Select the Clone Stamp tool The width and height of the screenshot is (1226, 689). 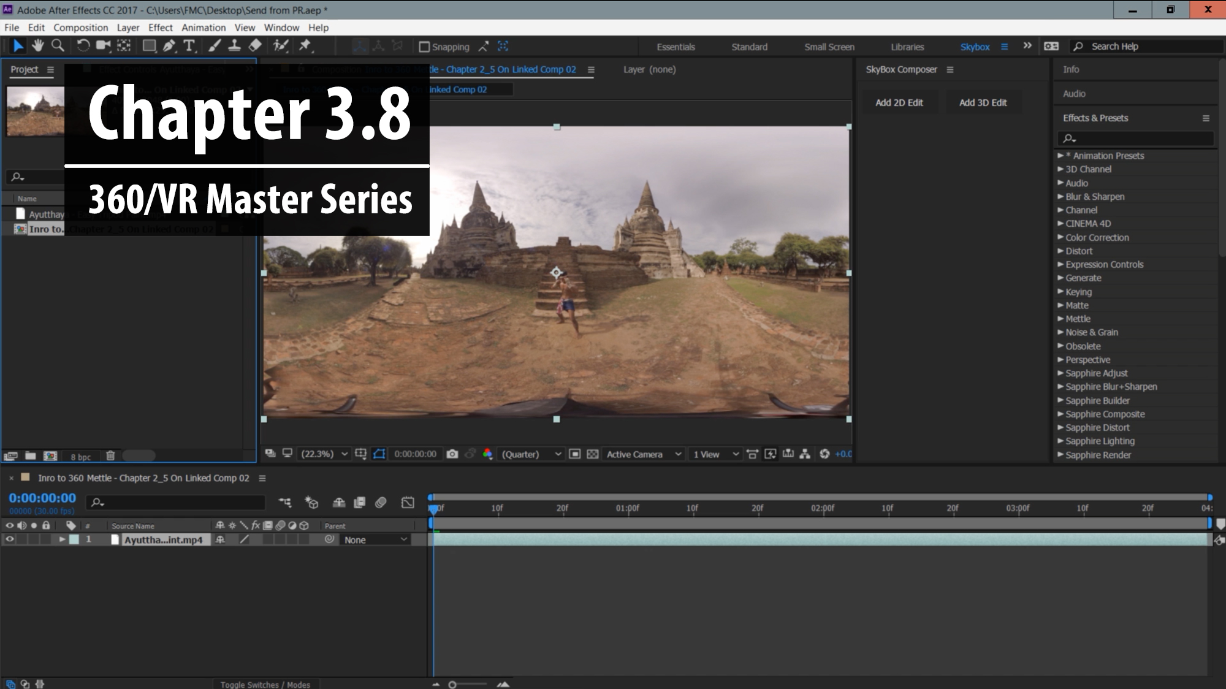(234, 45)
